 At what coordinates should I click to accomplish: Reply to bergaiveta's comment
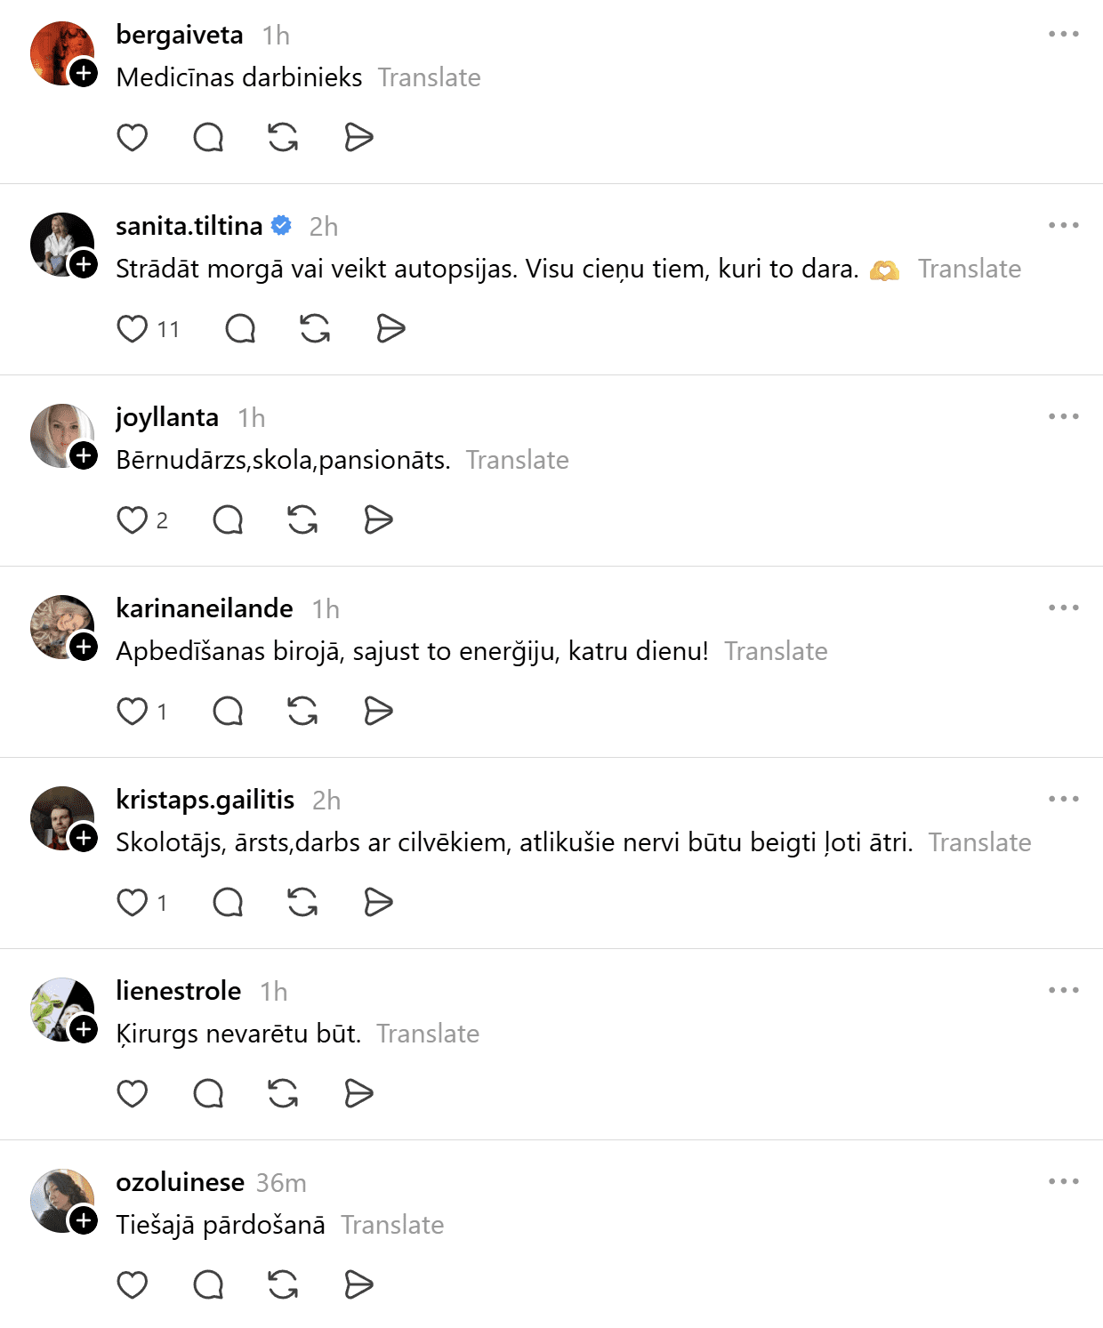tap(208, 138)
